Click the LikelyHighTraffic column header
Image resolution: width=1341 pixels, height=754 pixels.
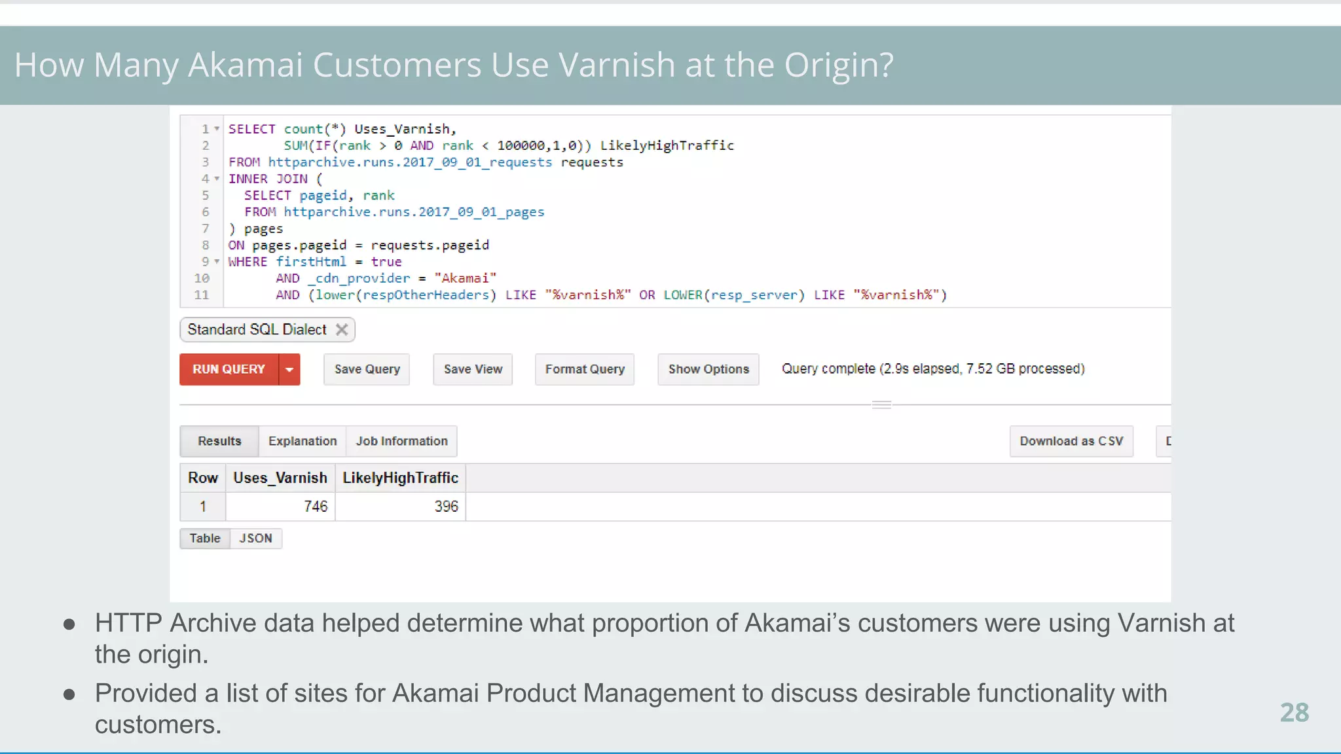tap(400, 478)
